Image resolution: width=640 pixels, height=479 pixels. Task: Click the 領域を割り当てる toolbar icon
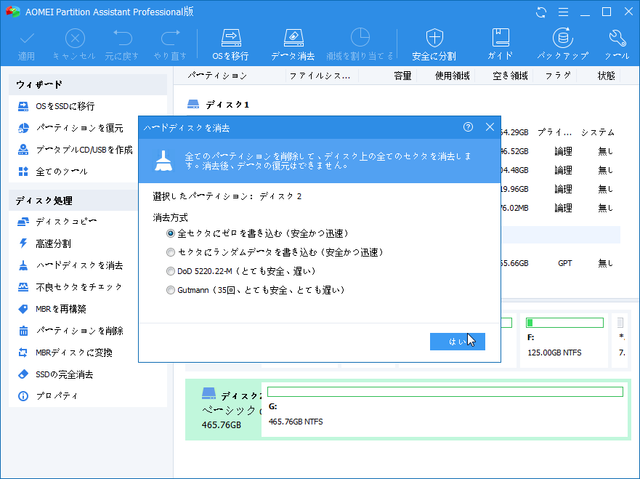[x=360, y=45]
